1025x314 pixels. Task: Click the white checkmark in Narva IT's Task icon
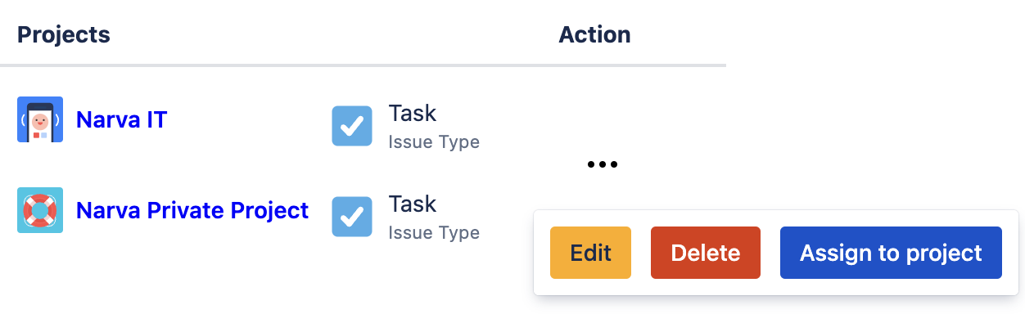click(x=352, y=127)
